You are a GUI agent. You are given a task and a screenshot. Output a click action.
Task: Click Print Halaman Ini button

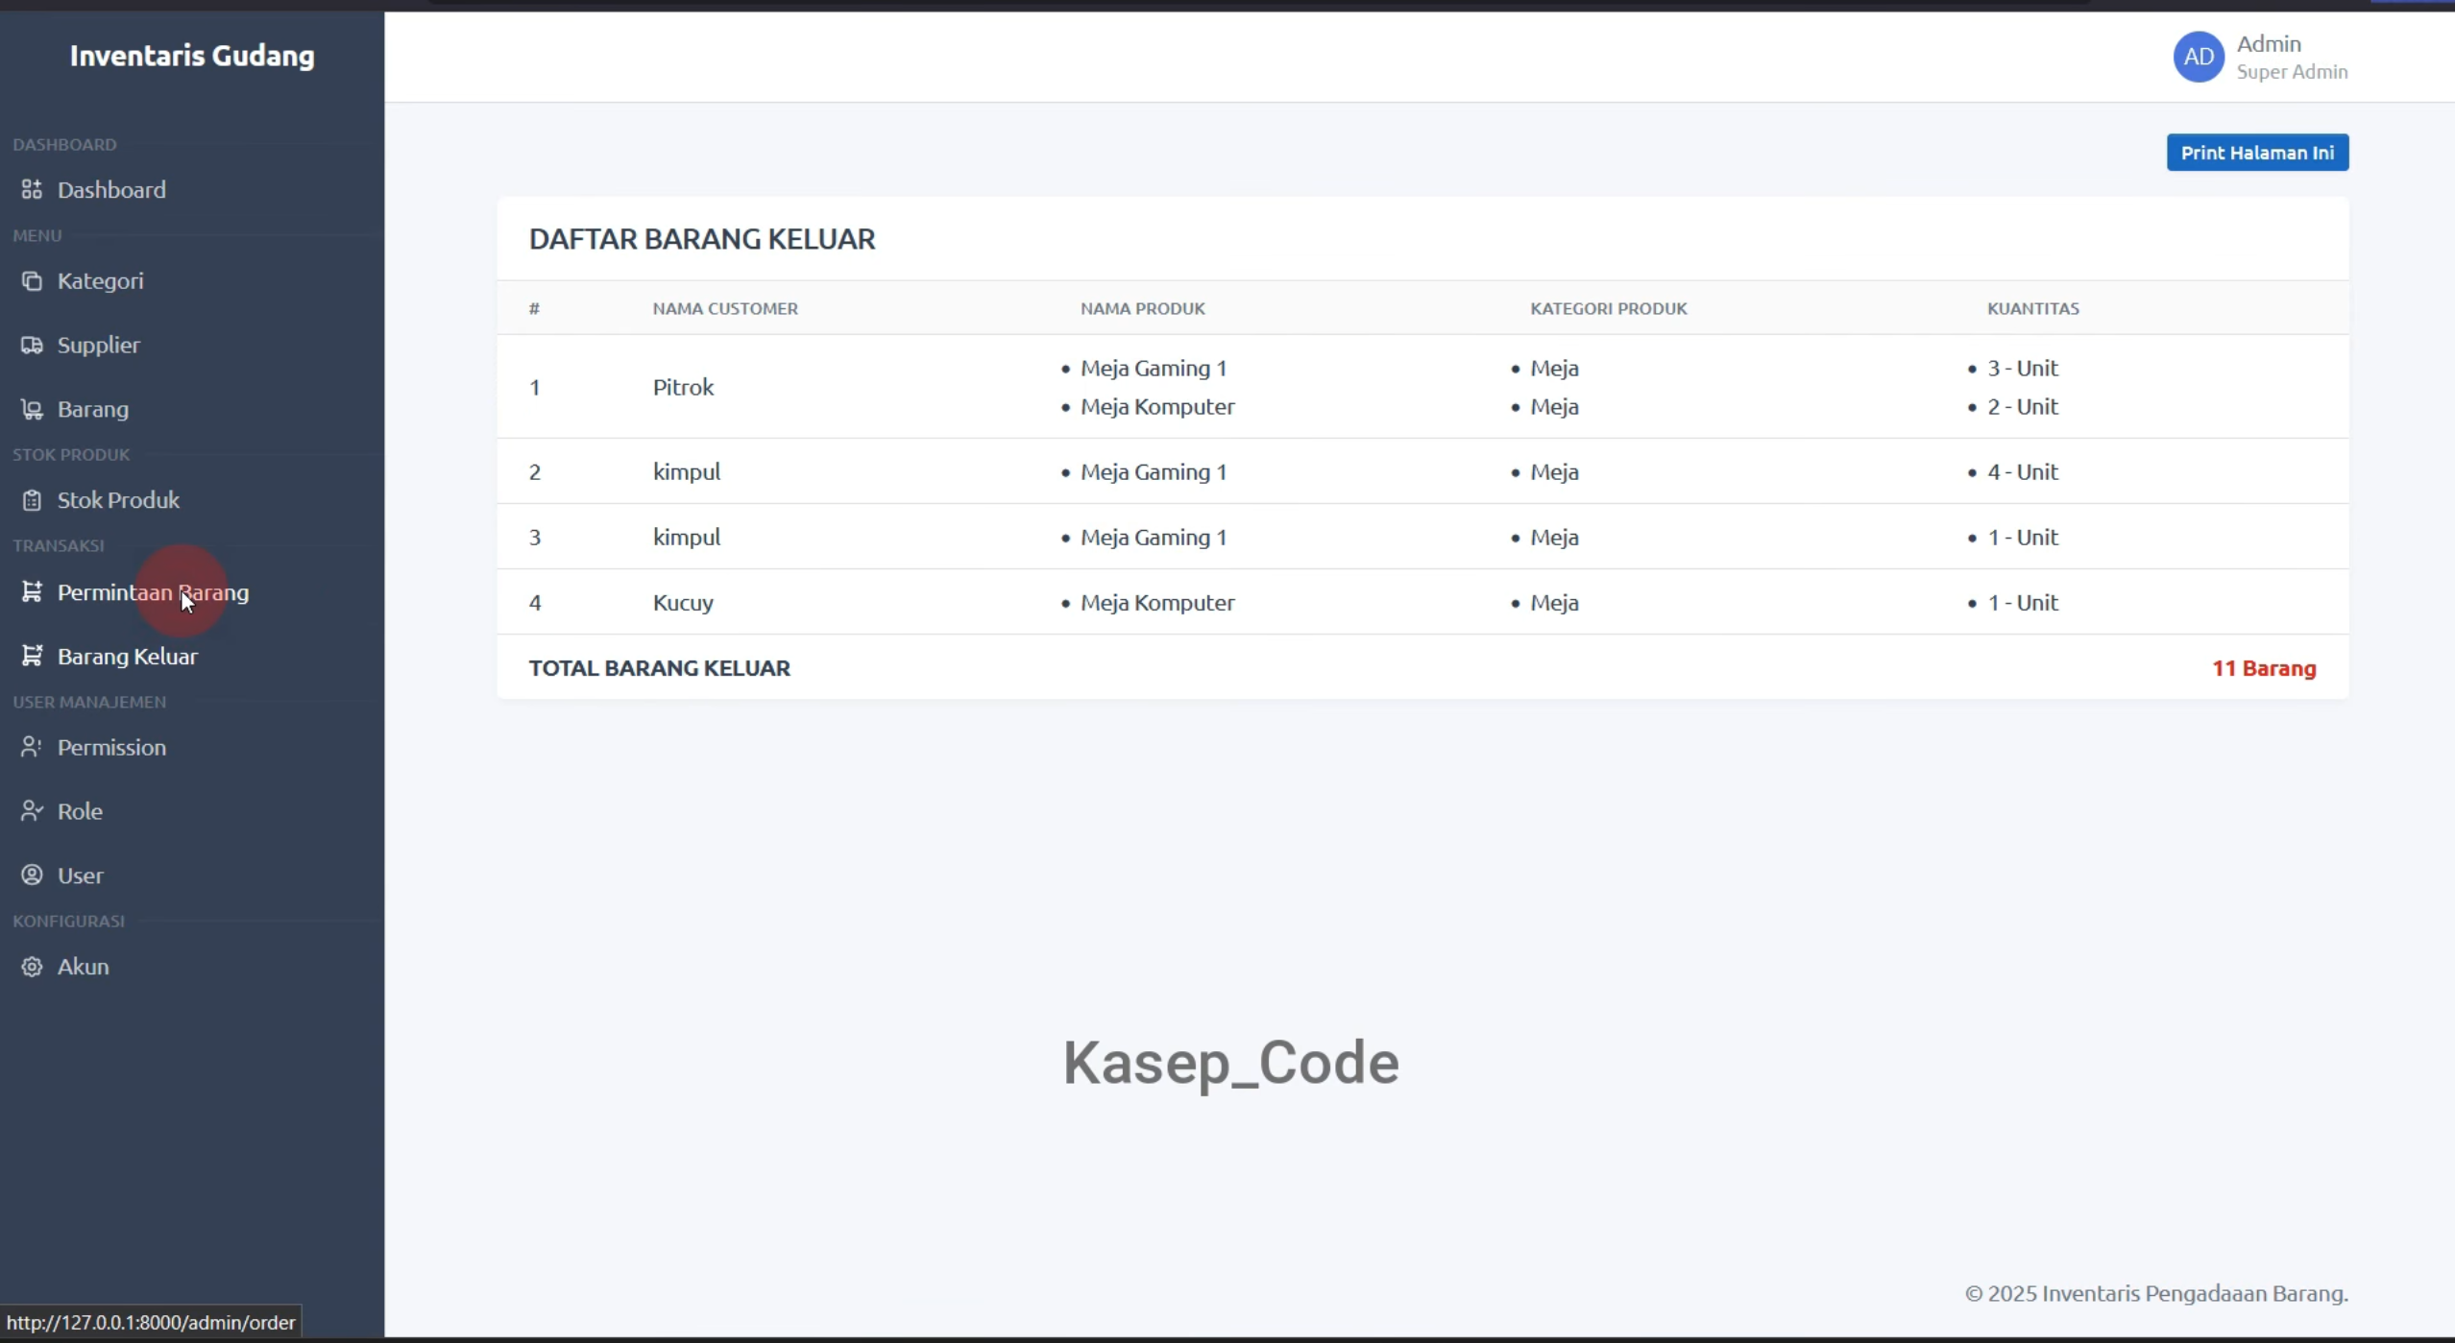click(2257, 153)
